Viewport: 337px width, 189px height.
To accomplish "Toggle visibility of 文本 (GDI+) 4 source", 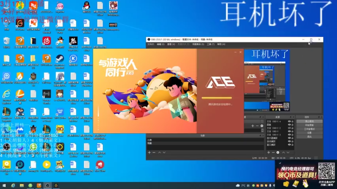I will click(x=289, y=121).
